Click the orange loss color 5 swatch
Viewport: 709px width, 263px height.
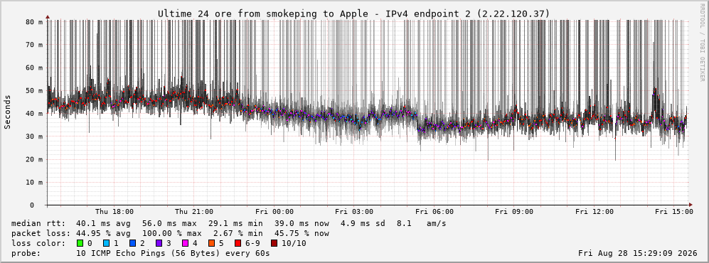point(211,243)
